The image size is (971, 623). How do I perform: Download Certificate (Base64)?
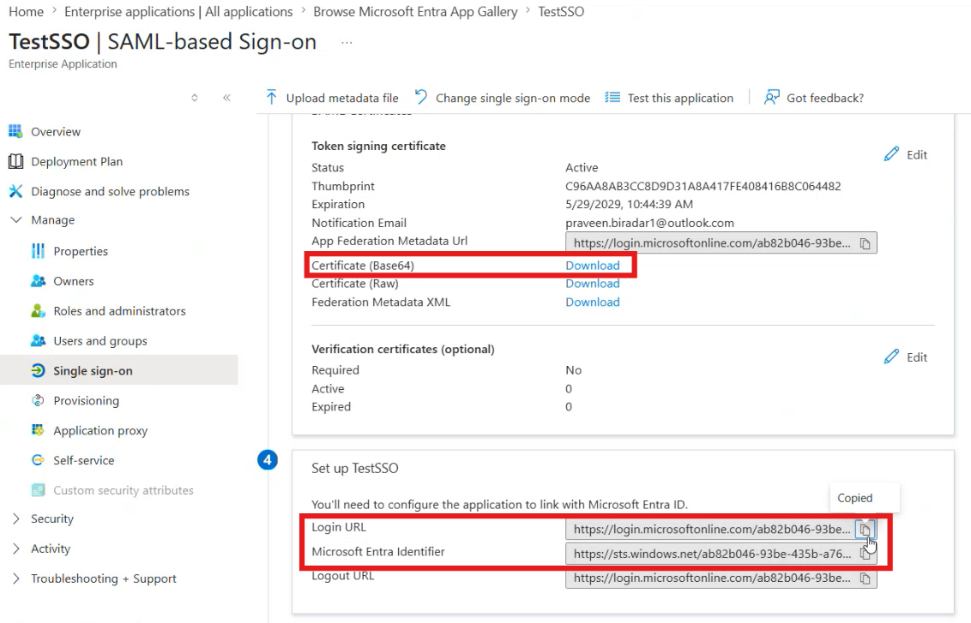click(x=592, y=265)
